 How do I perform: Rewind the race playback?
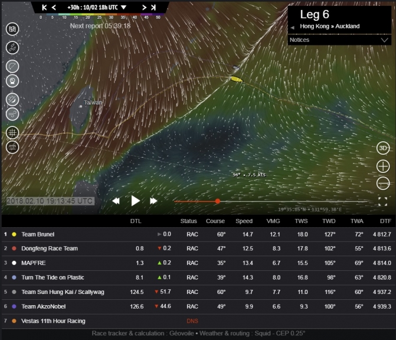116,201
